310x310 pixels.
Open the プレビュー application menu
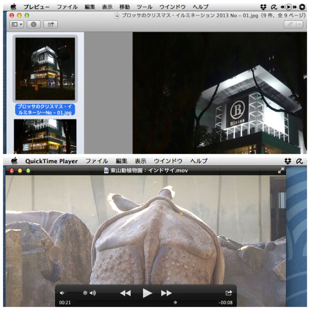36,7
